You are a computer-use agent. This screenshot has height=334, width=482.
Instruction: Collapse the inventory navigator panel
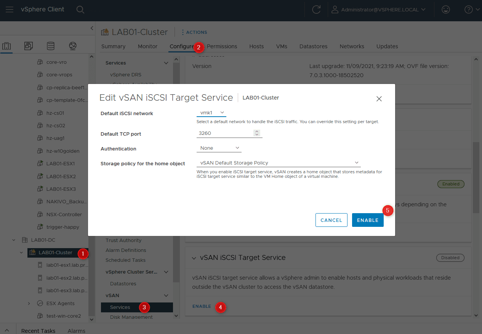[92, 28]
